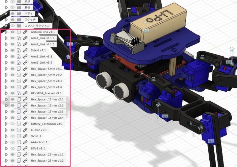Click the link icon beside AAA×6 v1:1
The height and width of the screenshot is (167, 237).
tap(25, 142)
